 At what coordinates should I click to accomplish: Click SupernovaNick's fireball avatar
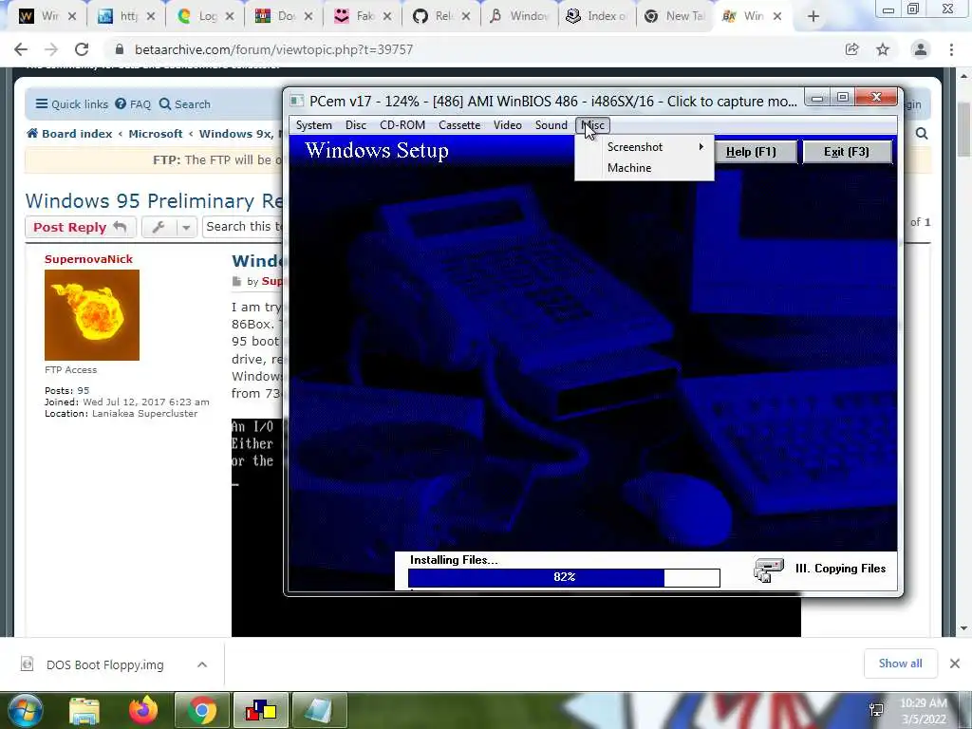(x=92, y=315)
